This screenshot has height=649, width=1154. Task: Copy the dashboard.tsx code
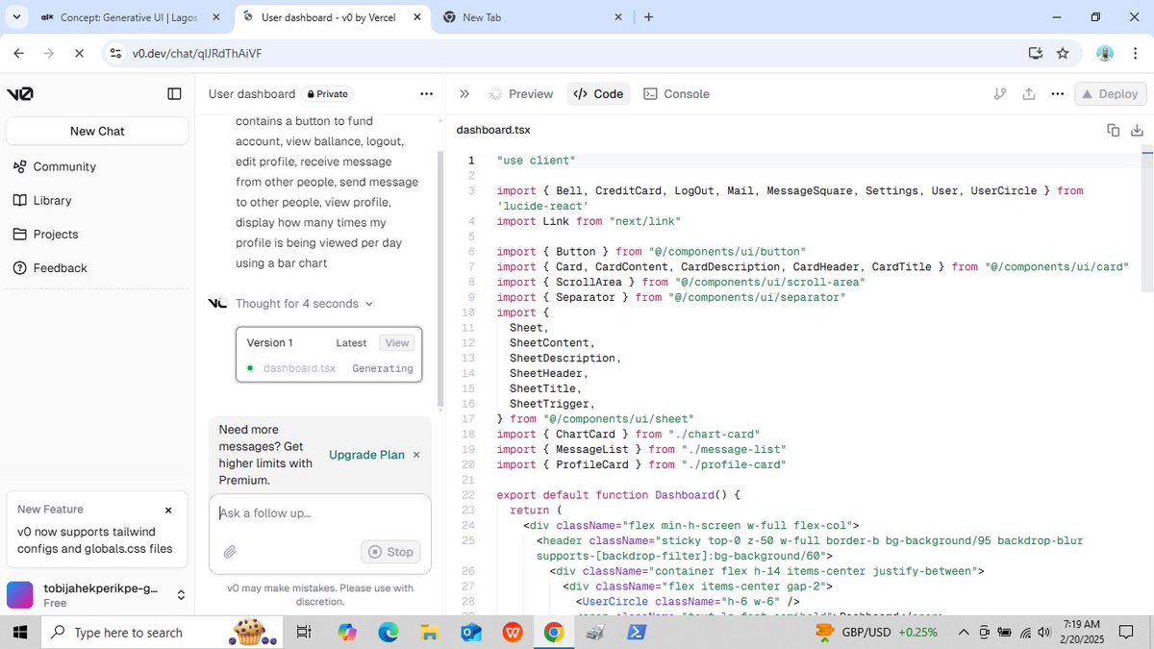tap(1114, 130)
